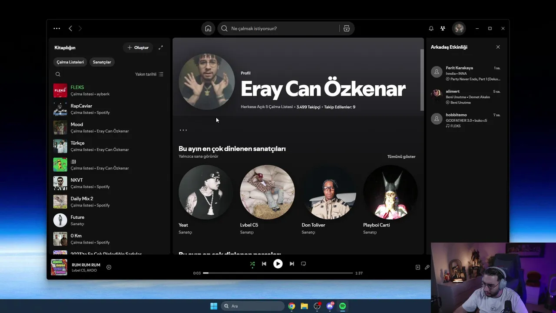
Task: Click the main content vertical scrollbar
Action: [x=421, y=80]
